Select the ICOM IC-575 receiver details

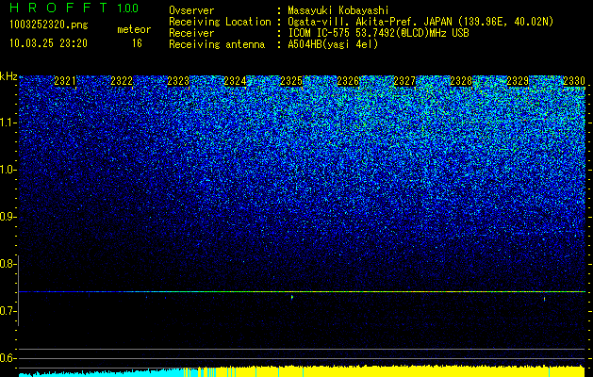click(x=379, y=33)
